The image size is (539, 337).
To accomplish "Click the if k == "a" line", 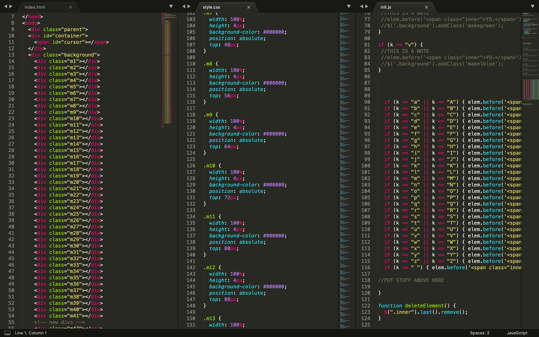I will tap(453, 102).
